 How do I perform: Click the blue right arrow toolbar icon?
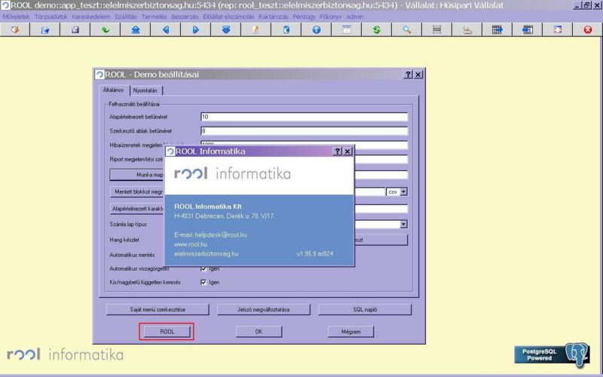[195, 30]
